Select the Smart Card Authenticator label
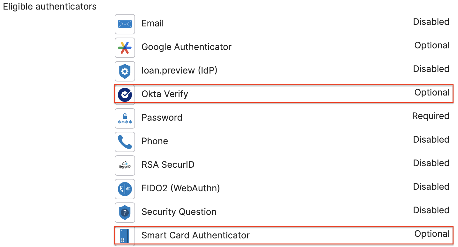This screenshot has width=458, height=247. pos(195,236)
